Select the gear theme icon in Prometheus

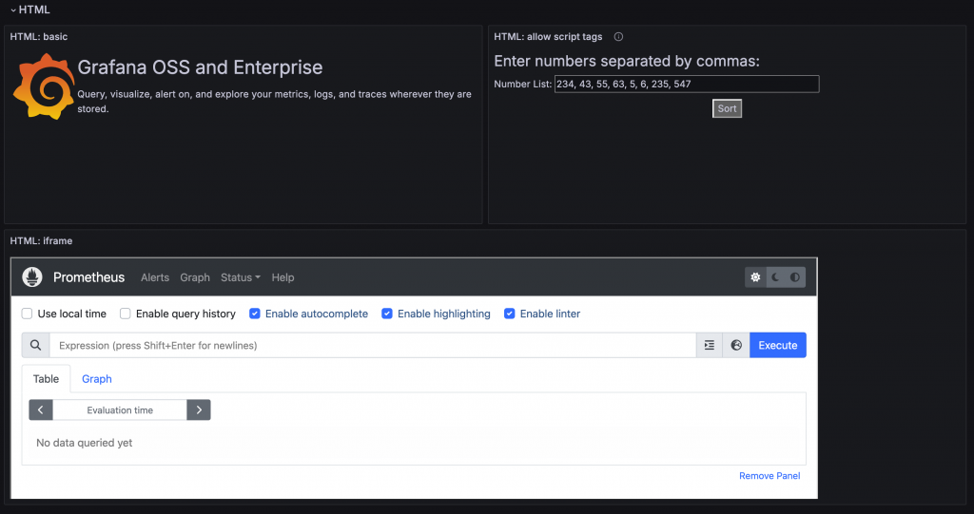coord(755,277)
